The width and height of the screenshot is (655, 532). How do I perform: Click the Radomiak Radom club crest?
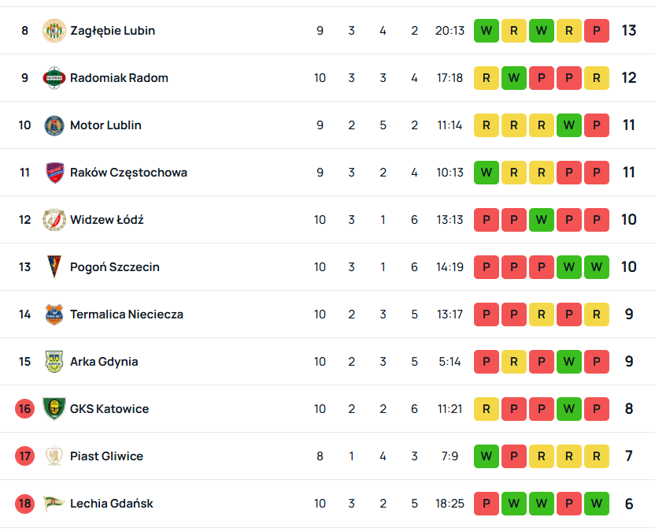tap(54, 78)
